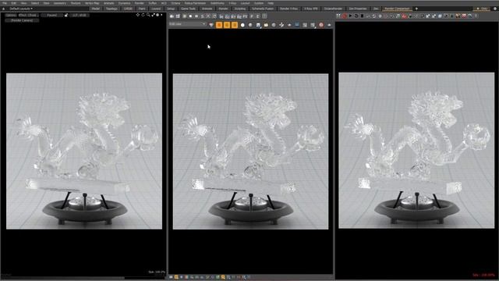
Task: Click the grid icon at Octane toolbar start
Action: coord(338,16)
